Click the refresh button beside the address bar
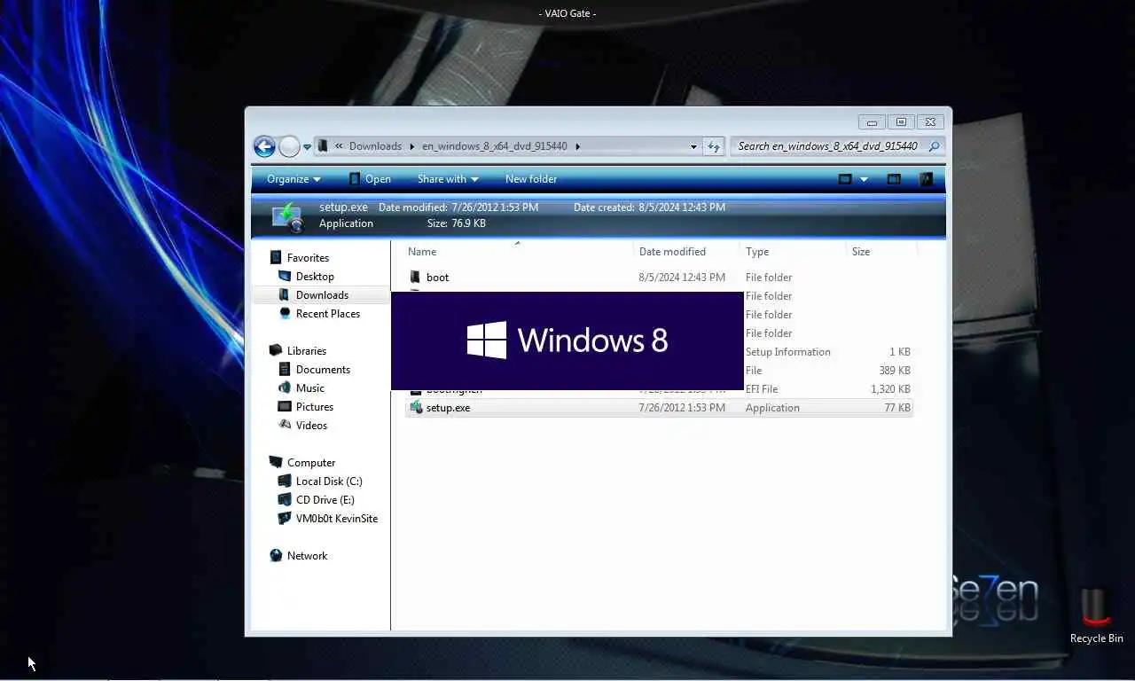Image resolution: width=1135 pixels, height=681 pixels. tap(713, 146)
